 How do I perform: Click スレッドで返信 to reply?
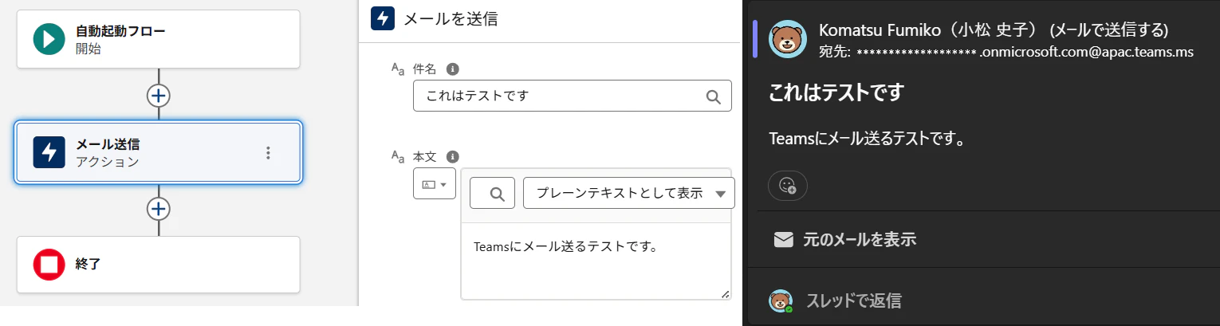pyautogui.click(x=854, y=301)
